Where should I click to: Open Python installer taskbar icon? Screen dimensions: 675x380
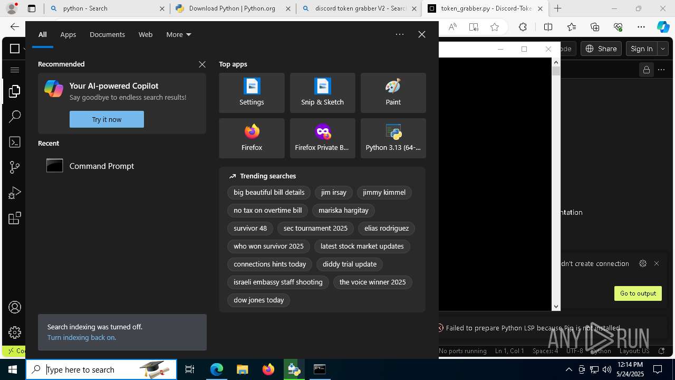[294, 369]
